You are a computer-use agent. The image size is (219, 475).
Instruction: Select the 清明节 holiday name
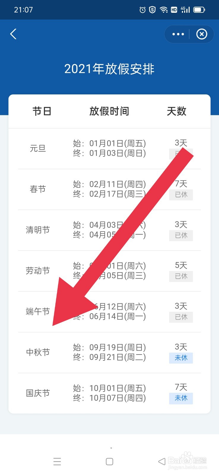tap(38, 230)
